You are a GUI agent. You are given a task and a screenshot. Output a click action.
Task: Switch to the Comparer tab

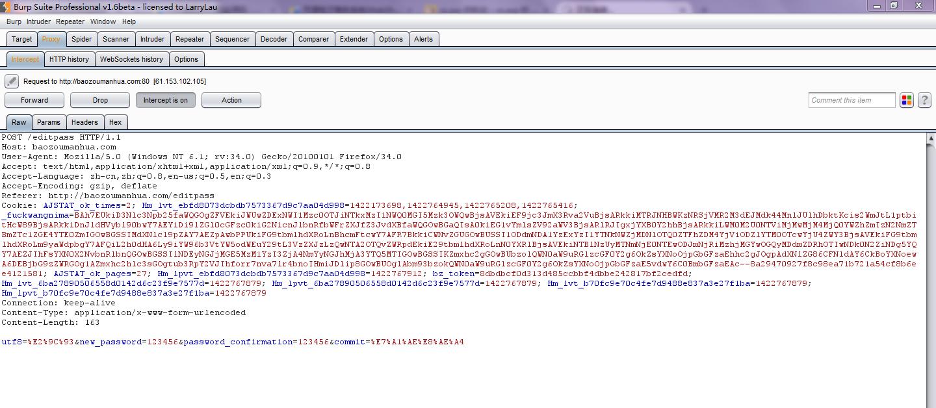(314, 39)
